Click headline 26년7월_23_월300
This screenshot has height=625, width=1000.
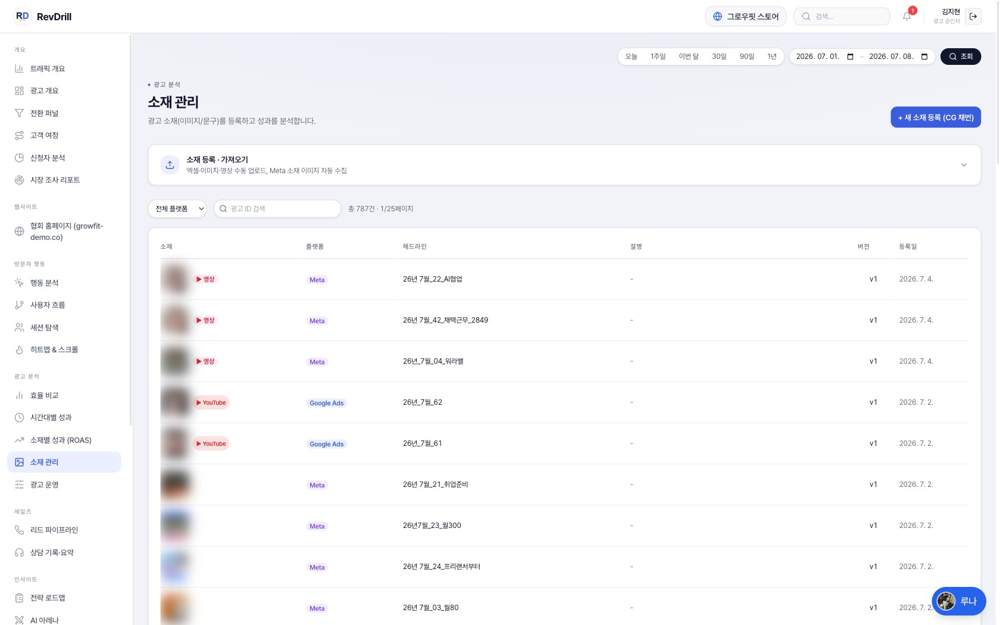[432, 526]
